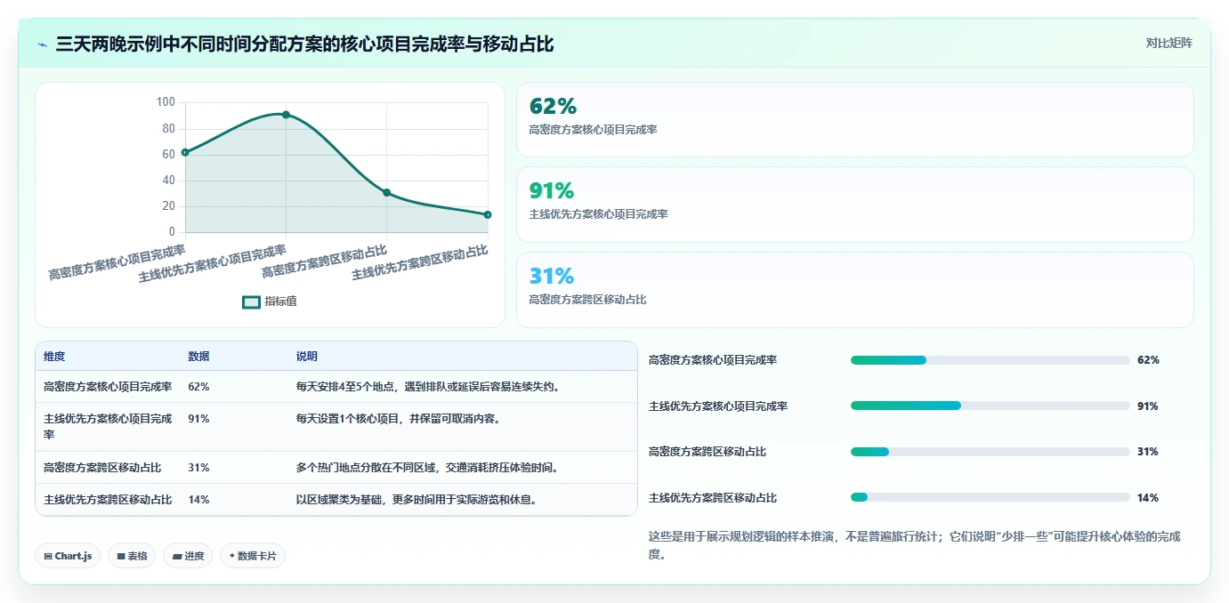Click progress label 主线优先方案跨区移动占比
The width and height of the screenshot is (1229, 603).
pos(713,498)
